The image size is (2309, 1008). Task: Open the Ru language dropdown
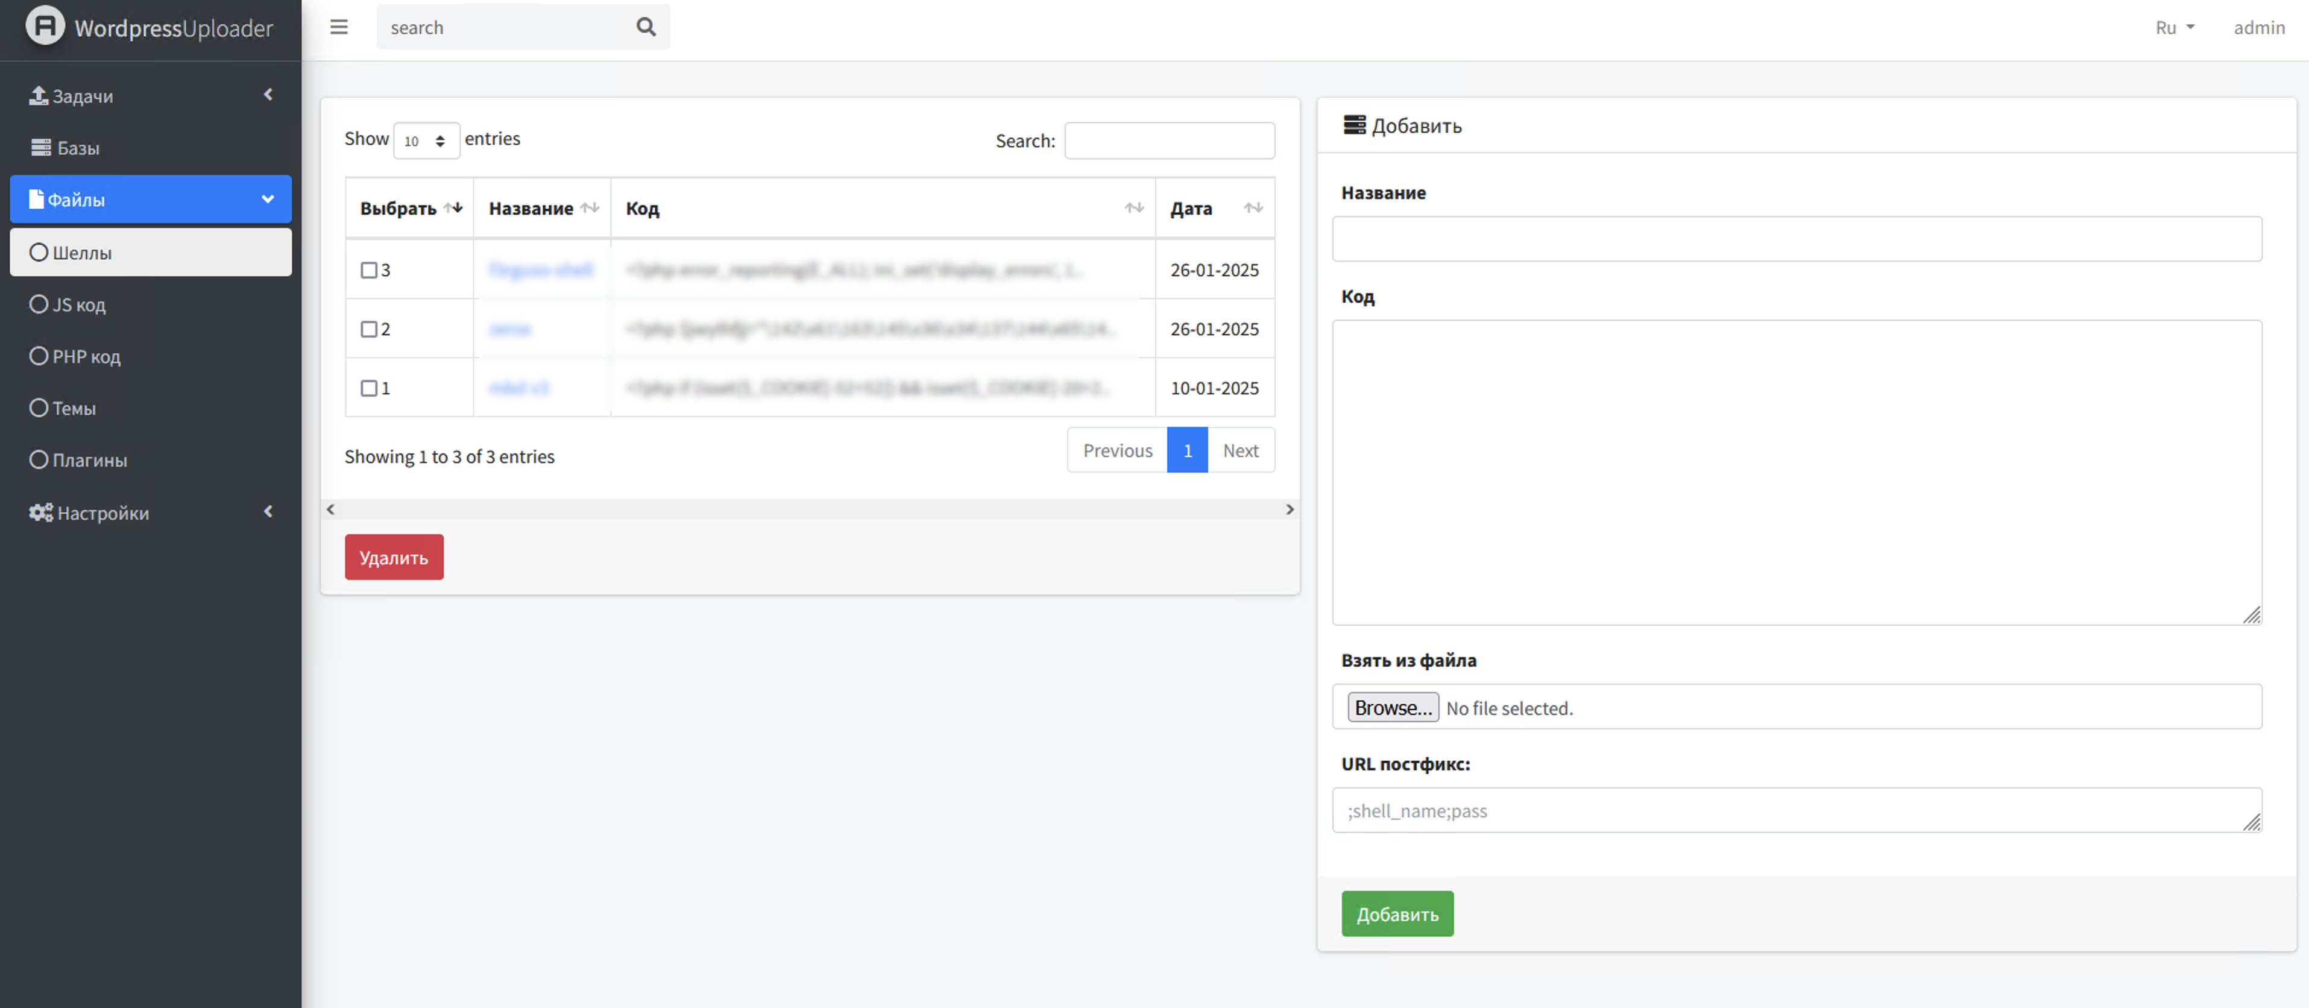[x=2175, y=27]
